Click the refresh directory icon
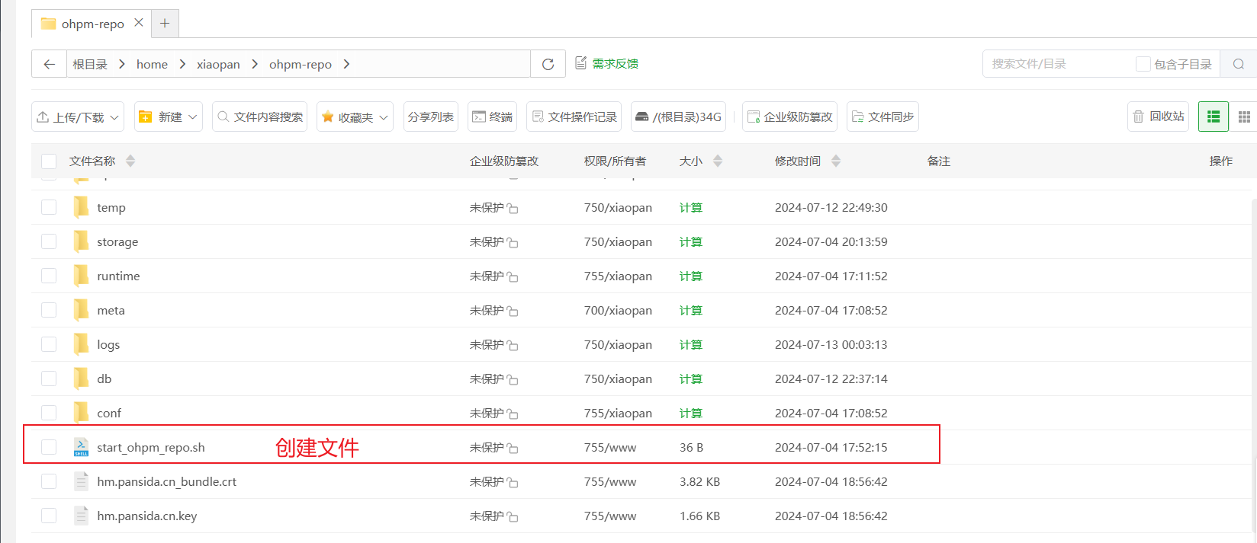The width and height of the screenshot is (1257, 543). coord(548,64)
